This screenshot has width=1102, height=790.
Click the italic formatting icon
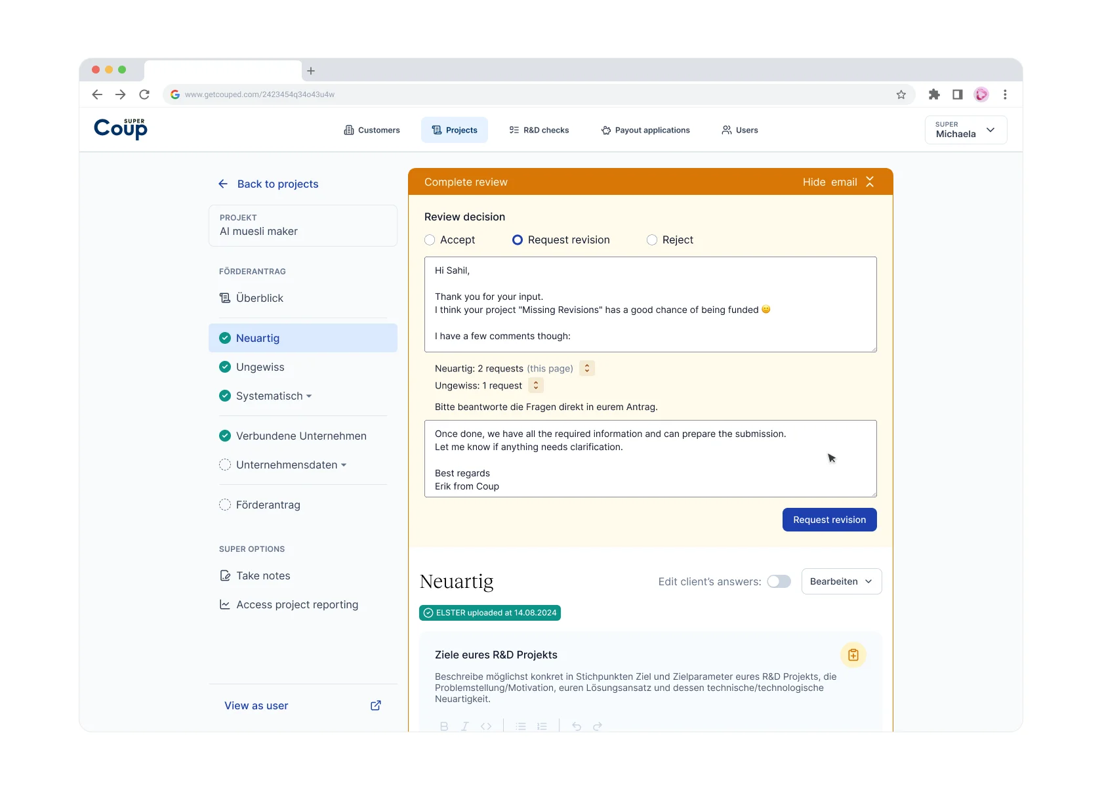(465, 726)
